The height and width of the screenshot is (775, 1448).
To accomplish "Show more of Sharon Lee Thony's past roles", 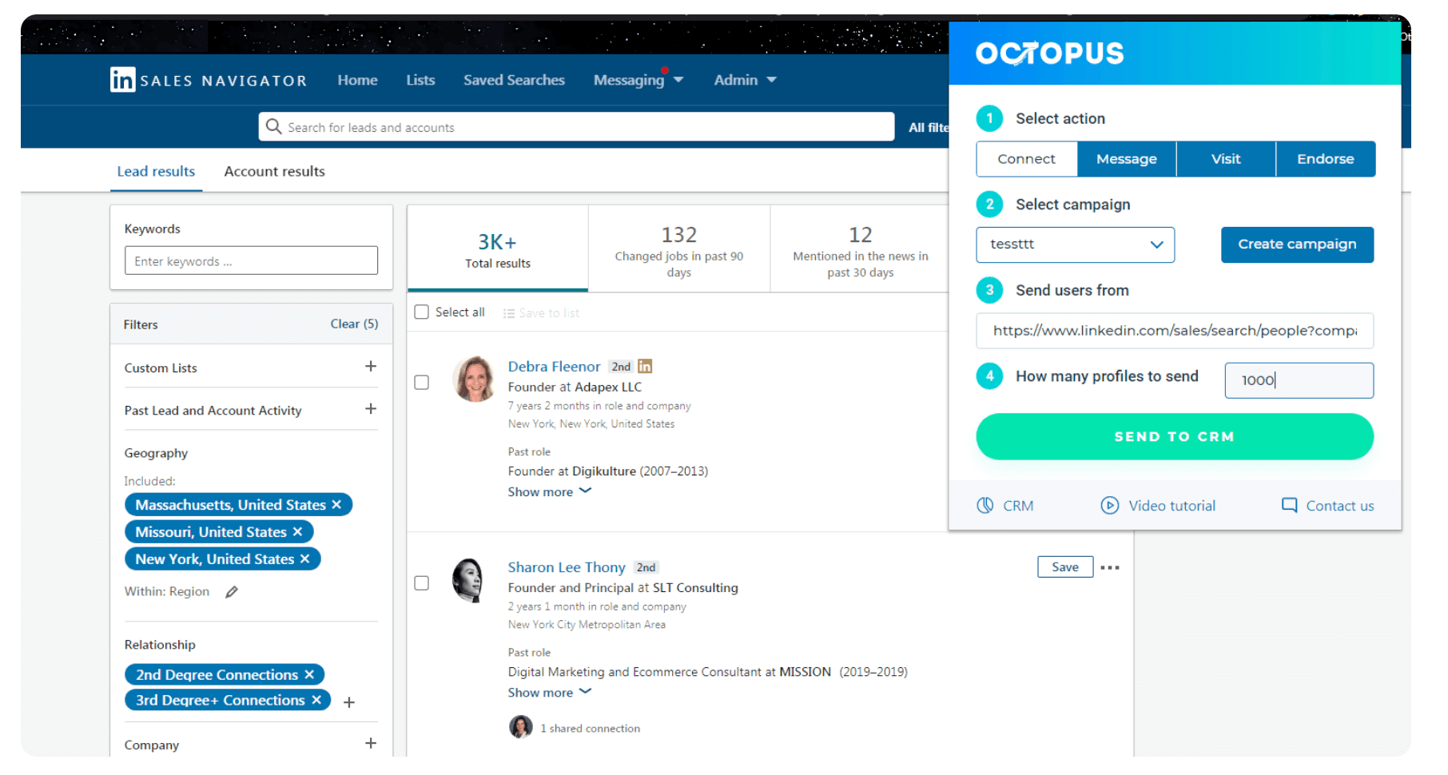I will (550, 692).
